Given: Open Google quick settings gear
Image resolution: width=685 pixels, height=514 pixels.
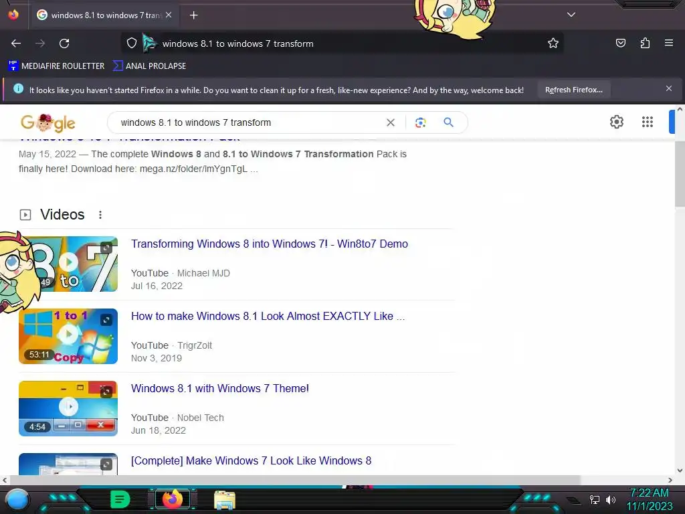Looking at the screenshot, I should pos(616,122).
